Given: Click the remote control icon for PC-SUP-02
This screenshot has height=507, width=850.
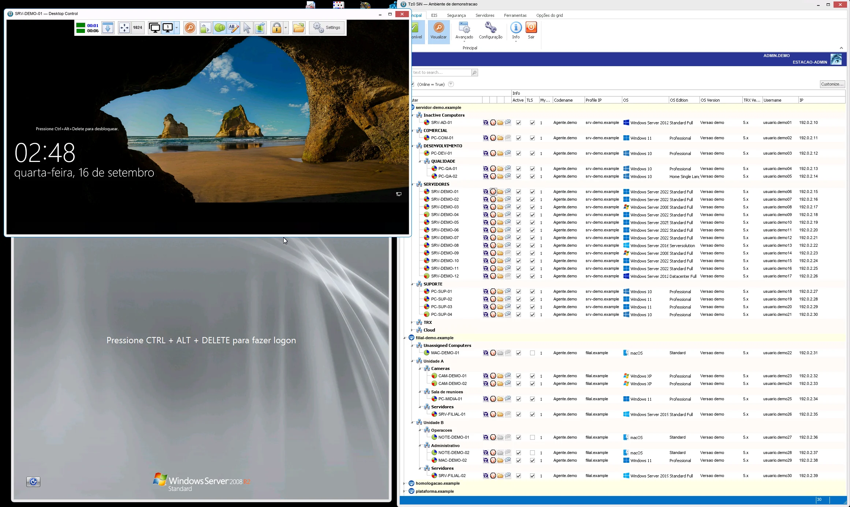Looking at the screenshot, I should click(x=485, y=299).
